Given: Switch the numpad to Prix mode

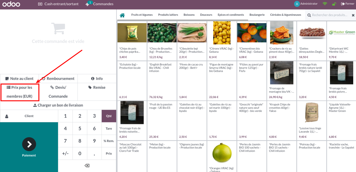Looking at the screenshot, I should (109, 154).
